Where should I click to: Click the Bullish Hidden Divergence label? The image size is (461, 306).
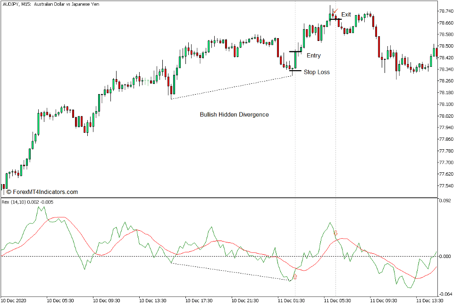coord(234,114)
